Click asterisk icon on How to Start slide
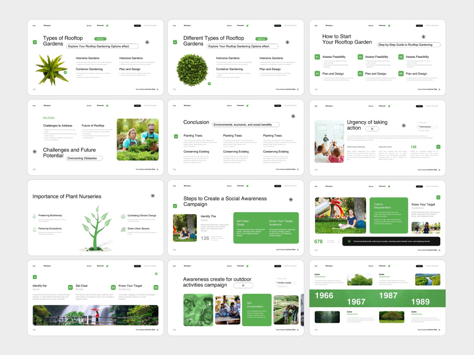 [x=423, y=37]
